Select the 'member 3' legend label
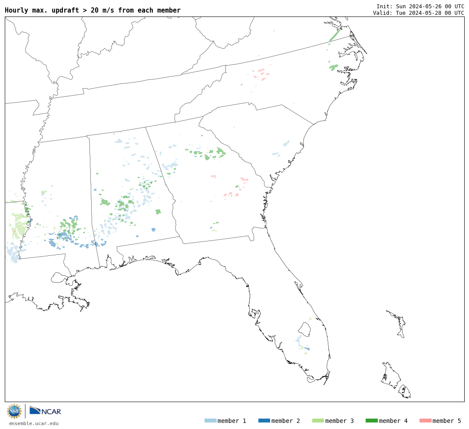Viewport: 469px width, 429px height. click(340, 421)
